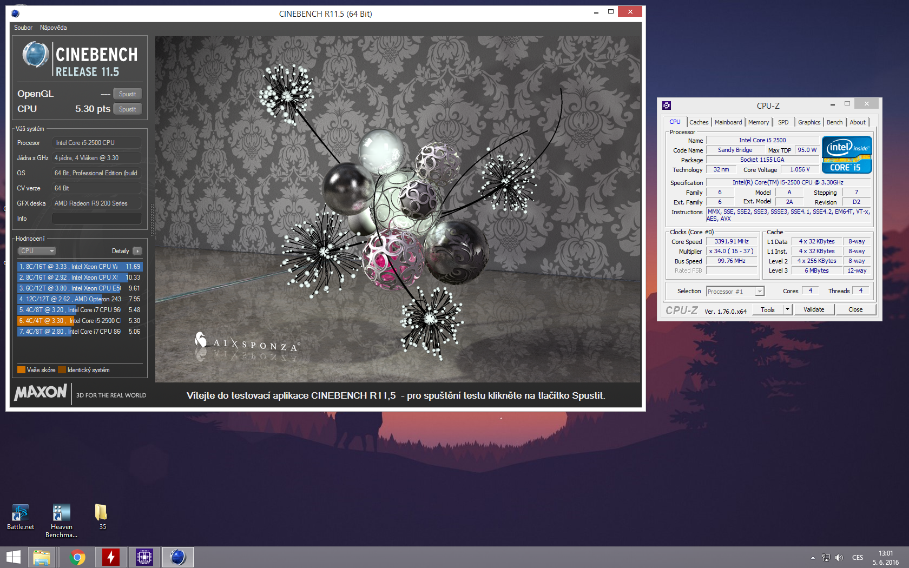Click Core Speed value 3391.91 MHz
Screen dimensions: 909x568
(x=732, y=242)
